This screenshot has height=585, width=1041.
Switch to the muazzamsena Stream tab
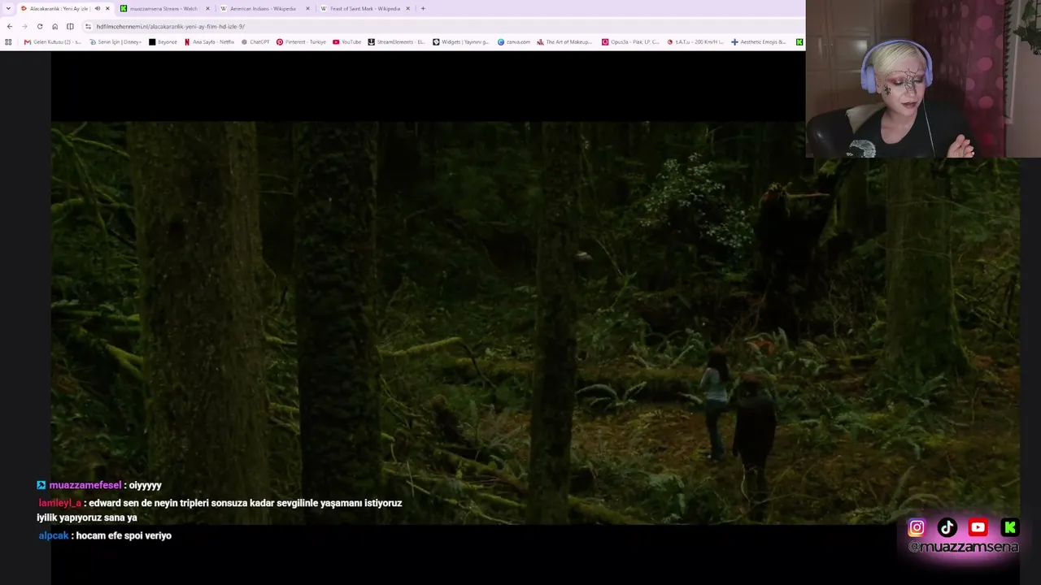pos(165,9)
